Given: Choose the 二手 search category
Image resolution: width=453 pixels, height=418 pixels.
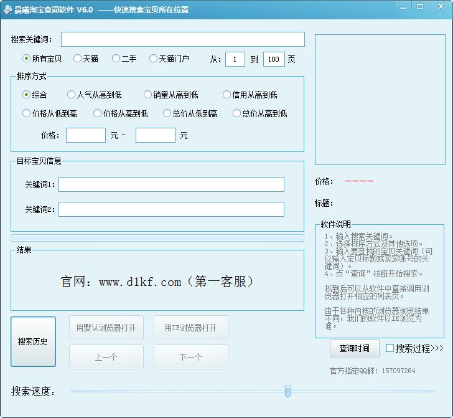Looking at the screenshot, I should click(116, 59).
